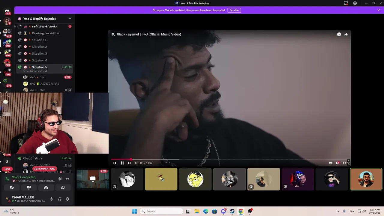Open Discord direct messages home icon

pyautogui.click(x=7, y=11)
